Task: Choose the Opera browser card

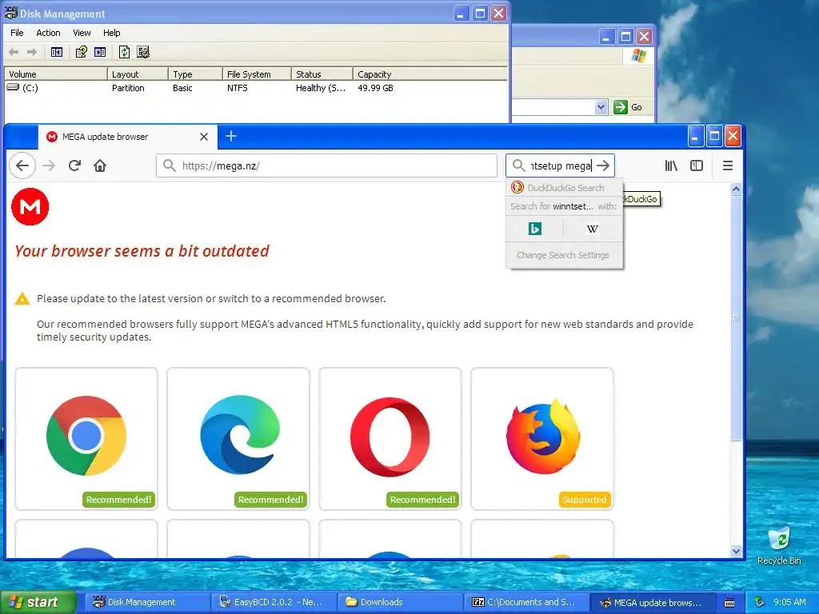Action: click(390, 439)
